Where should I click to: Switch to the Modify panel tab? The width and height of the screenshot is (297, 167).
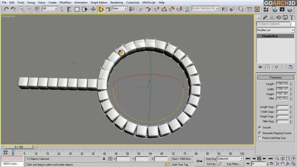pyautogui.click(x=265, y=18)
